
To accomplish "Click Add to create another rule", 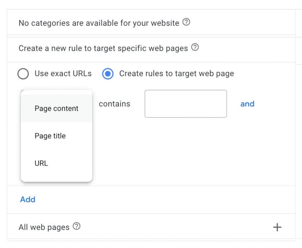I will coord(28,199).
